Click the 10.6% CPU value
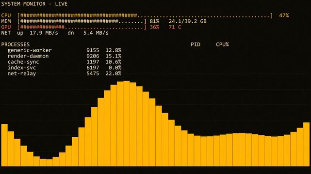Screen dimensions: 311x174 (x=114, y=62)
